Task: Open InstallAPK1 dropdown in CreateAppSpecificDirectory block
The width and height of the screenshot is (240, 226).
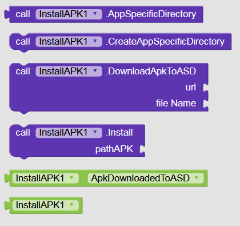Action: [x=69, y=42]
